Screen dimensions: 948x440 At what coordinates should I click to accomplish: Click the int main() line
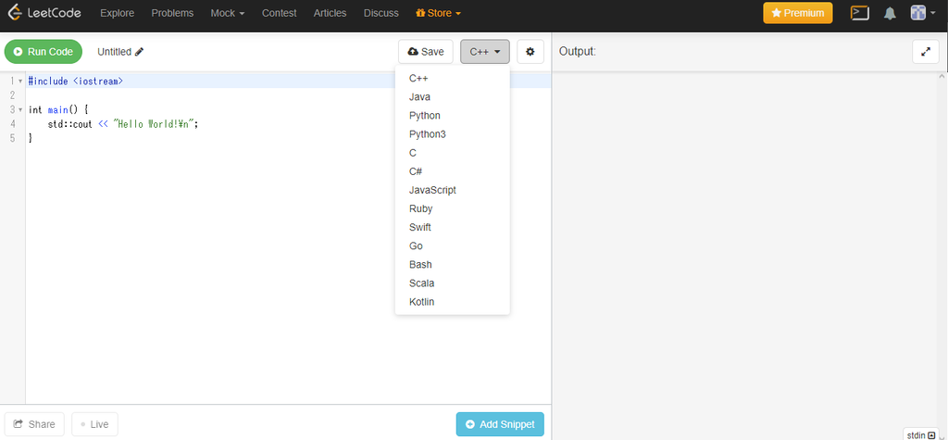click(x=58, y=109)
